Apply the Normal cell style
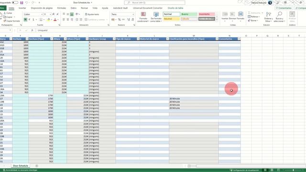 coord(172,14)
